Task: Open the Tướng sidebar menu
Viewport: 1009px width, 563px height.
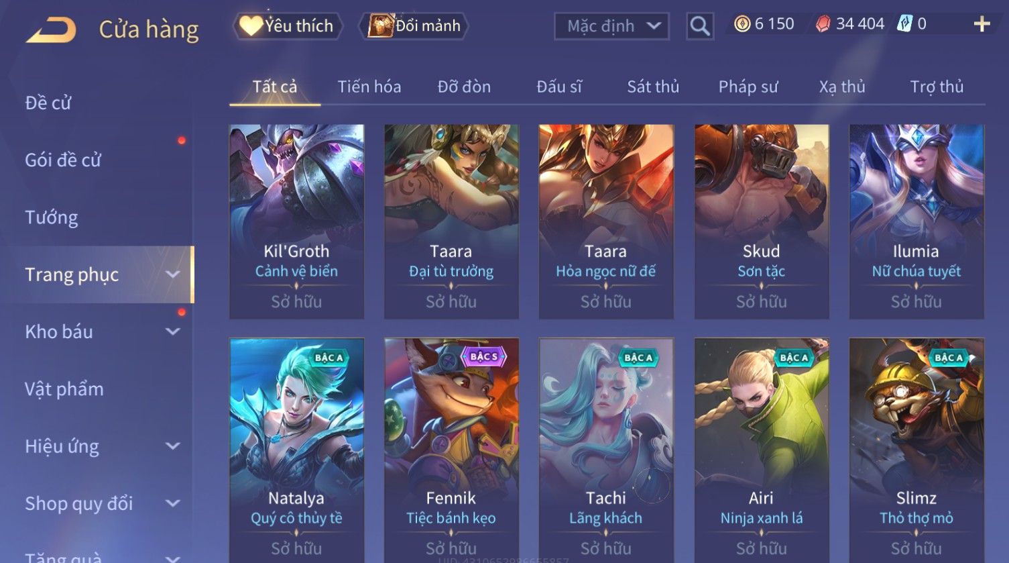Action: tap(52, 217)
